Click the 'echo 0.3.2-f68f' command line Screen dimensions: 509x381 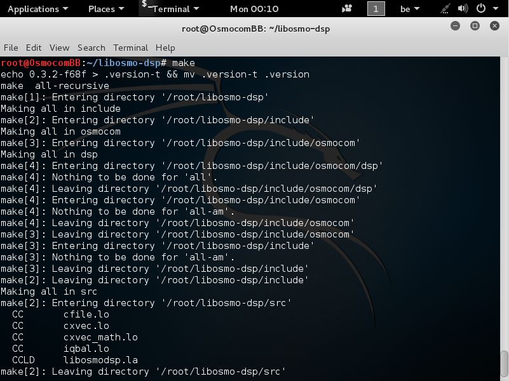coord(155,74)
